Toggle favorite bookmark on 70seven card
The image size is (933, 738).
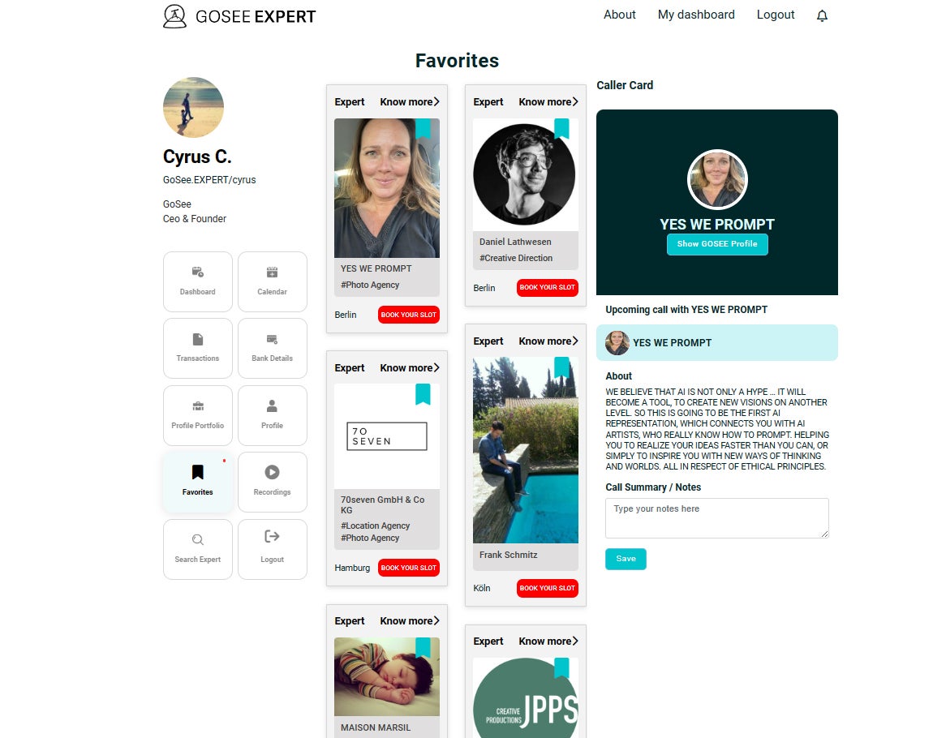423,393
